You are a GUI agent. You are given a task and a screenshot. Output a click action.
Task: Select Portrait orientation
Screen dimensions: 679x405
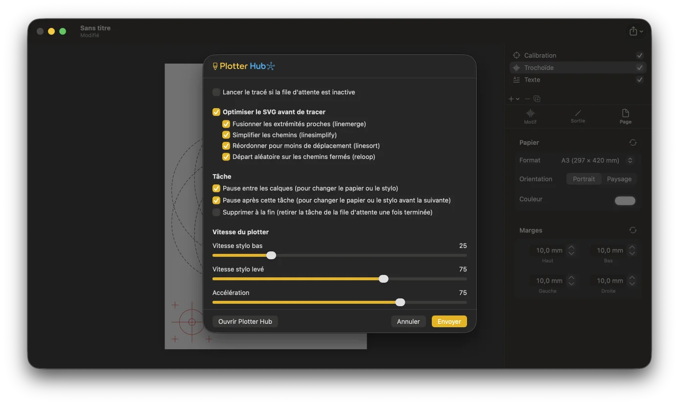coord(584,179)
